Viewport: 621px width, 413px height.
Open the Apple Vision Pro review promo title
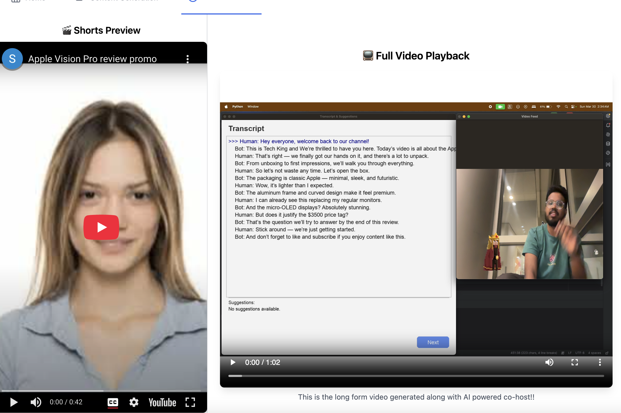pyautogui.click(x=92, y=59)
